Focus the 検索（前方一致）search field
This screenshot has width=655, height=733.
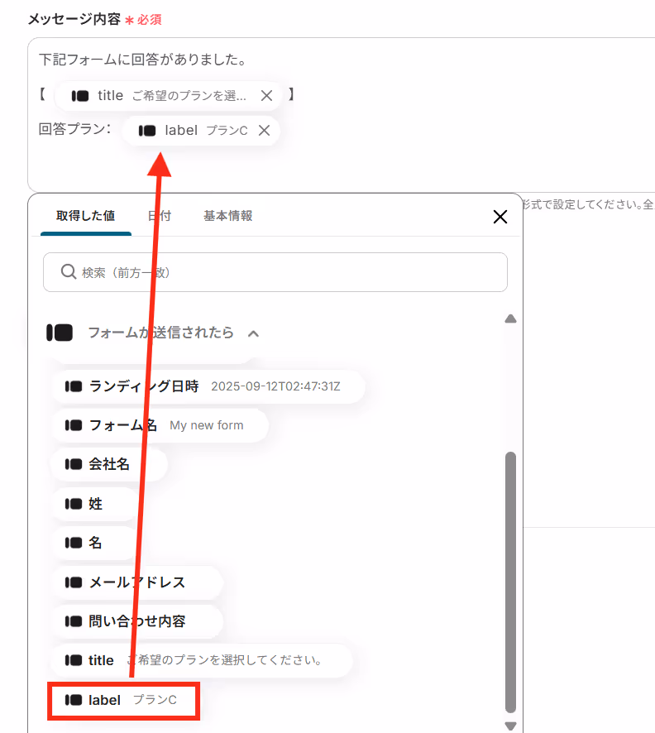[x=275, y=272]
